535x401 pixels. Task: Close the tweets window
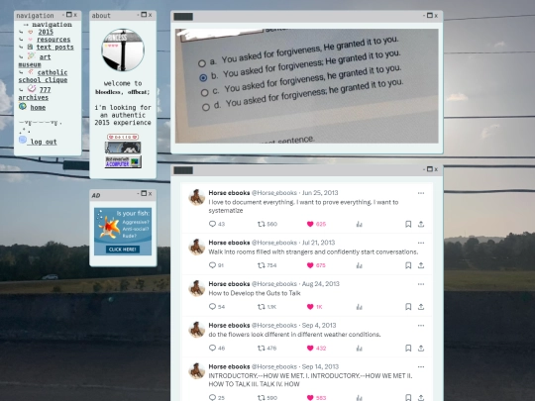436,169
